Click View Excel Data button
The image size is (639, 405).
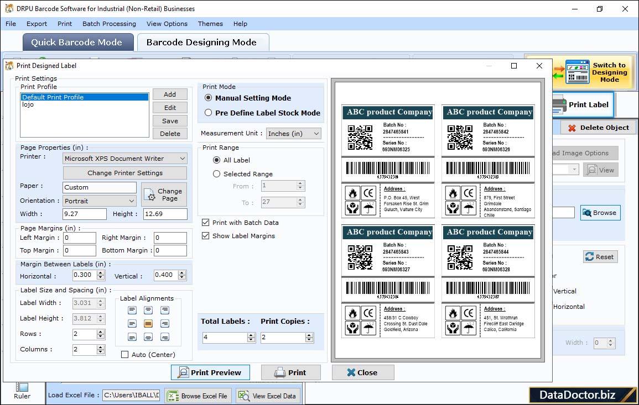[x=268, y=396]
